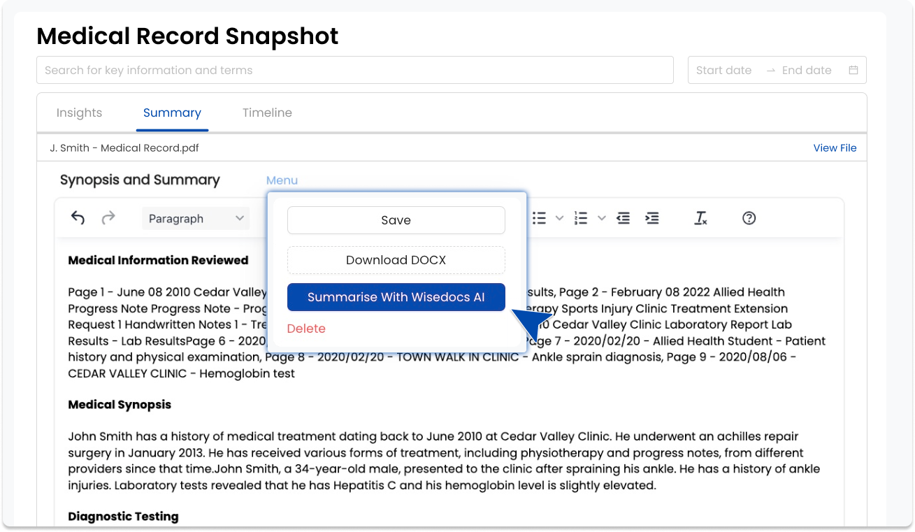Click the 'Synopsis and Summary' title
Image resolution: width=915 pixels, height=532 pixels.
(x=140, y=180)
